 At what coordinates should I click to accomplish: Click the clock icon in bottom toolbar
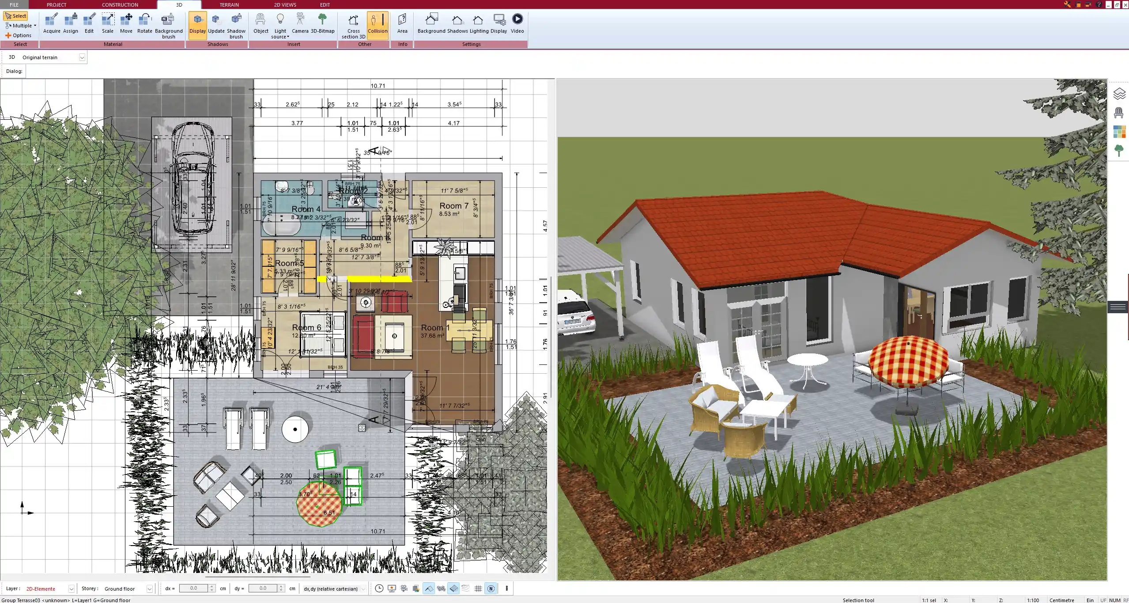click(x=379, y=588)
